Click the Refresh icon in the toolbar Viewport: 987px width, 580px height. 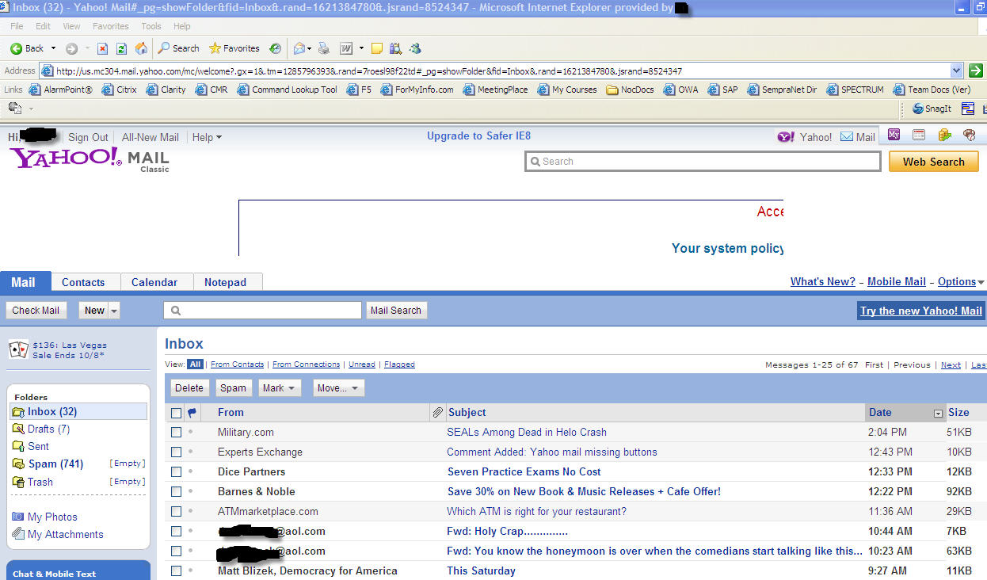pos(120,48)
